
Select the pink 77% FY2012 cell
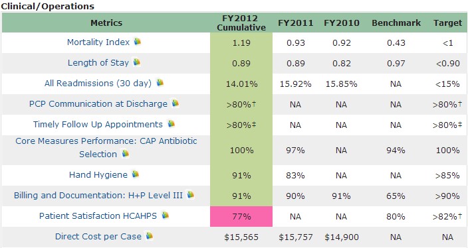click(x=241, y=216)
